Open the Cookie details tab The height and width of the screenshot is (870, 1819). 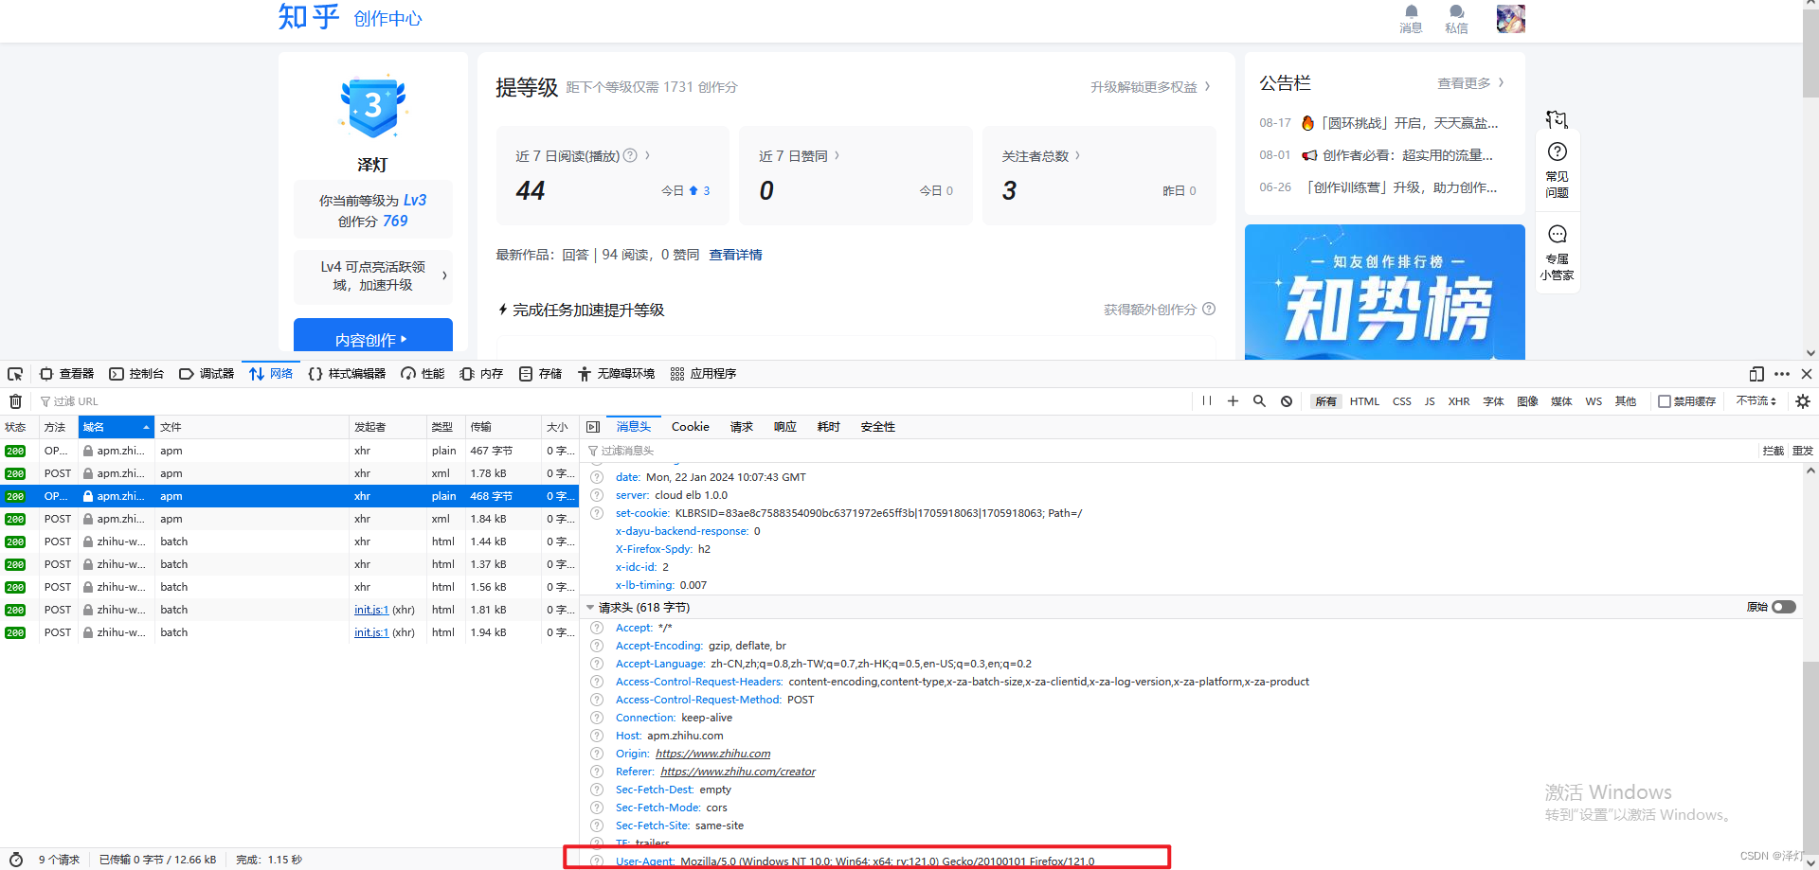coord(691,427)
